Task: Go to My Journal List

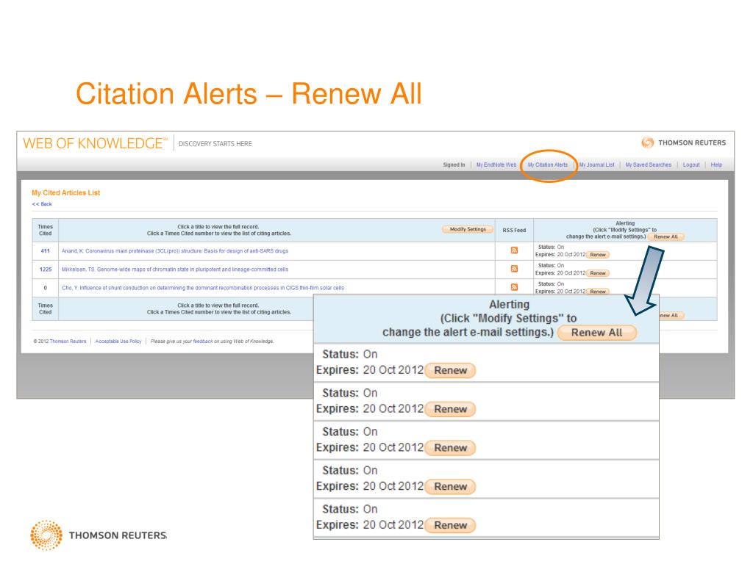Action: (x=596, y=165)
